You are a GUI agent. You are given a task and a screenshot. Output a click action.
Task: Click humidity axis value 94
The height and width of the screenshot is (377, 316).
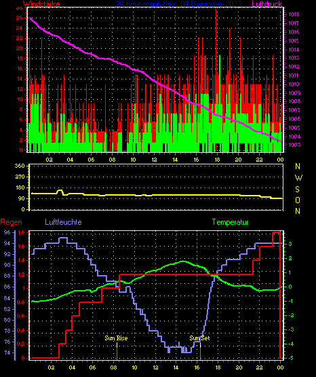7,243
